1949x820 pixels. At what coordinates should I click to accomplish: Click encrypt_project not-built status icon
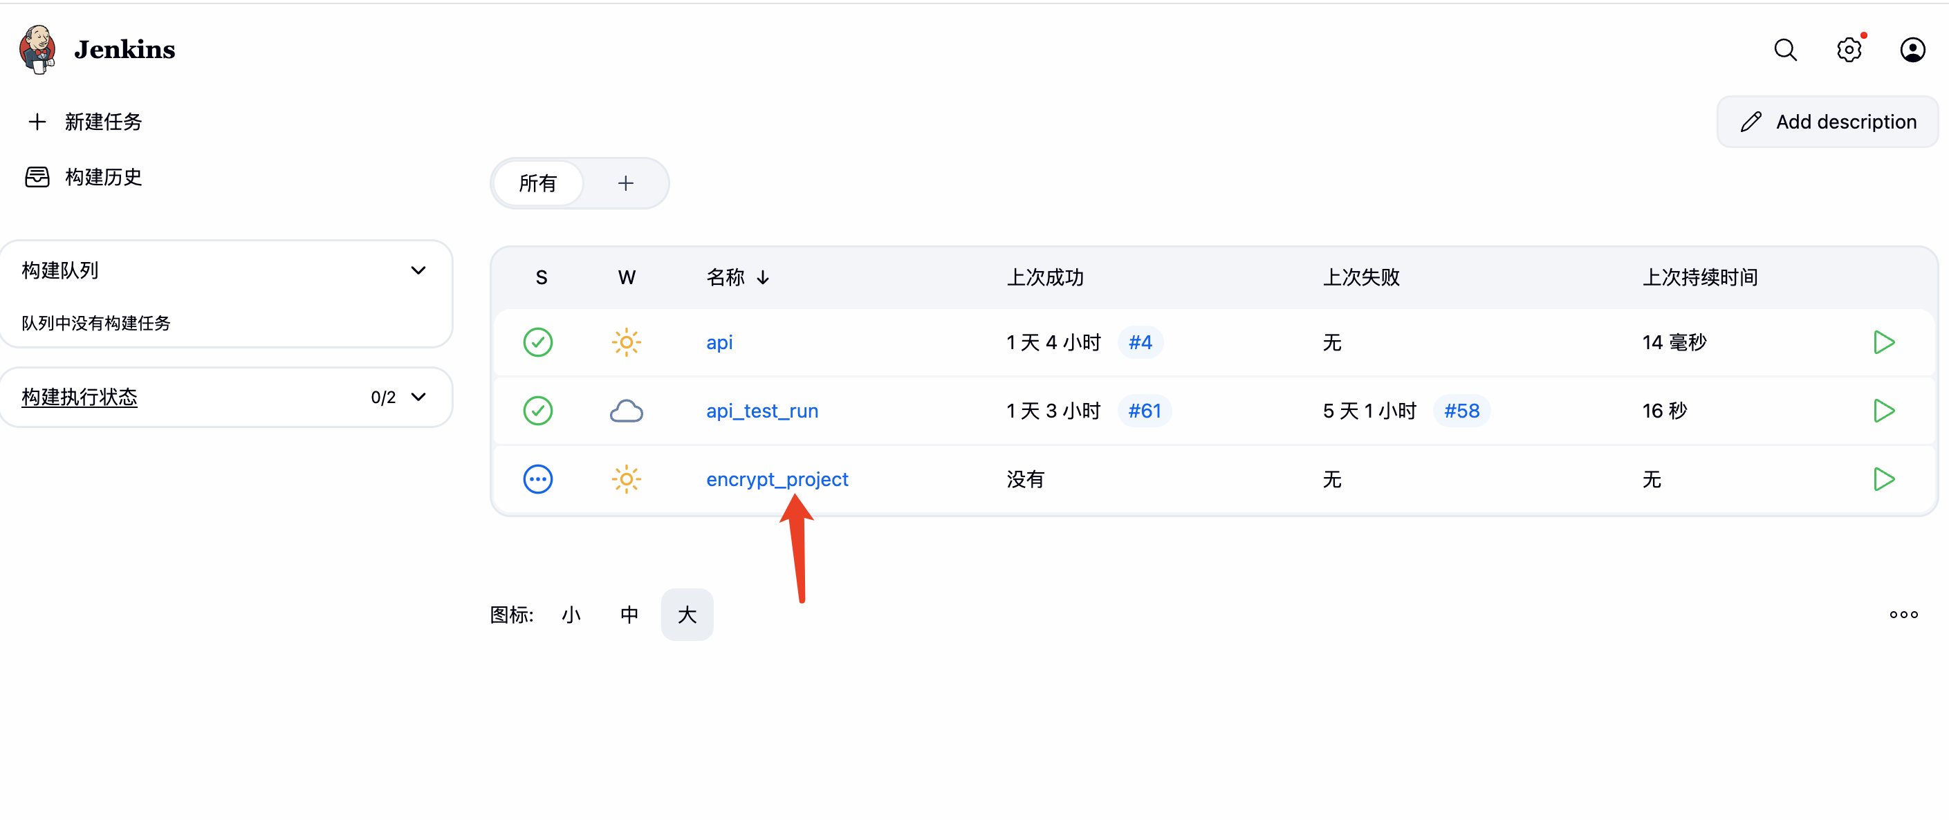tap(538, 479)
